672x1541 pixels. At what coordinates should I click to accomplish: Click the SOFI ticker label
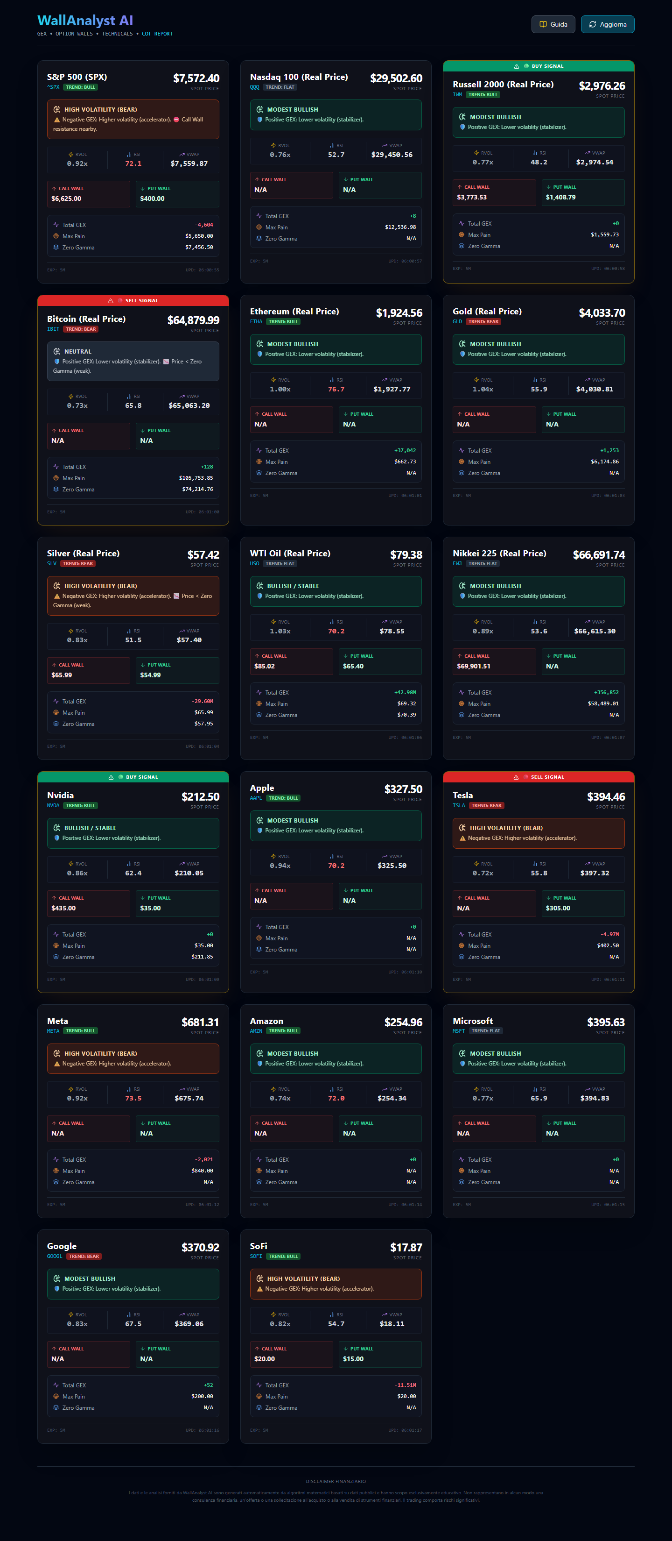[256, 1256]
